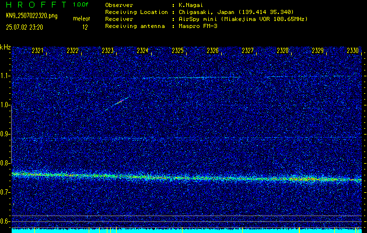367x233 pixels.
Task: Click the 2328 time label
Action: [x=282, y=51]
